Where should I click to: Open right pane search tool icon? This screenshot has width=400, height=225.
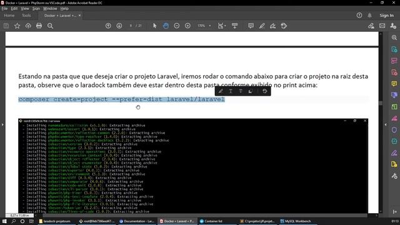394,37
